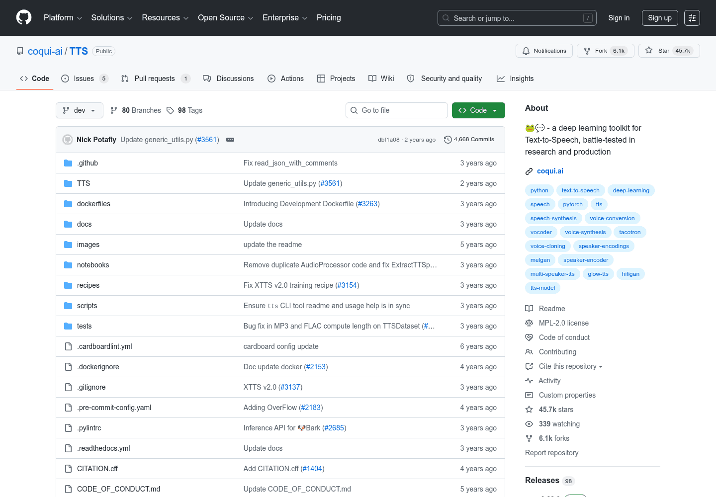The width and height of the screenshot is (716, 497).
Task: Click the Notifications bell button
Action: click(544, 51)
